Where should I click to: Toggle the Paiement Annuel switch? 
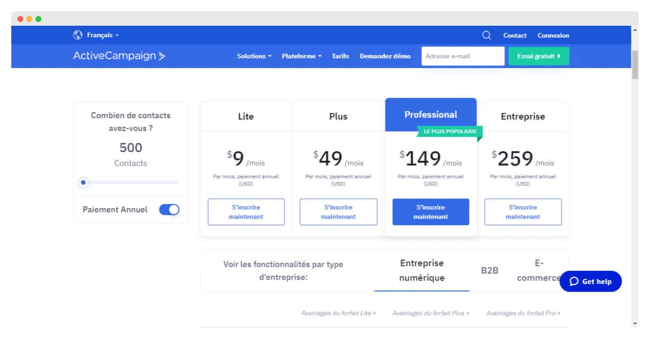[169, 209]
